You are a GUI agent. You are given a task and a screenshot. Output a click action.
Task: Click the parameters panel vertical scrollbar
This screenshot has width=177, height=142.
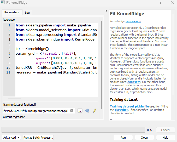coord(101,65)
